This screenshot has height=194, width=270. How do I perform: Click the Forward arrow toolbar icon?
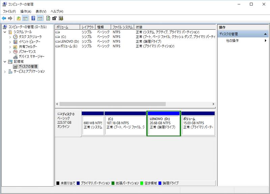tap(10, 18)
